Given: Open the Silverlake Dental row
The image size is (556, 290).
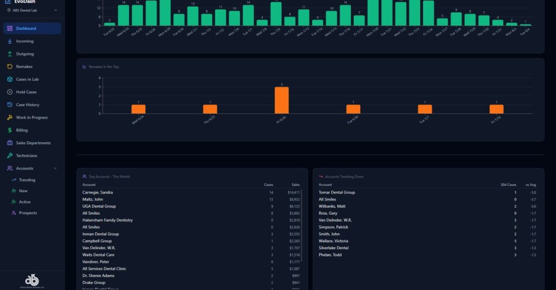Looking at the screenshot, I should [428, 248].
